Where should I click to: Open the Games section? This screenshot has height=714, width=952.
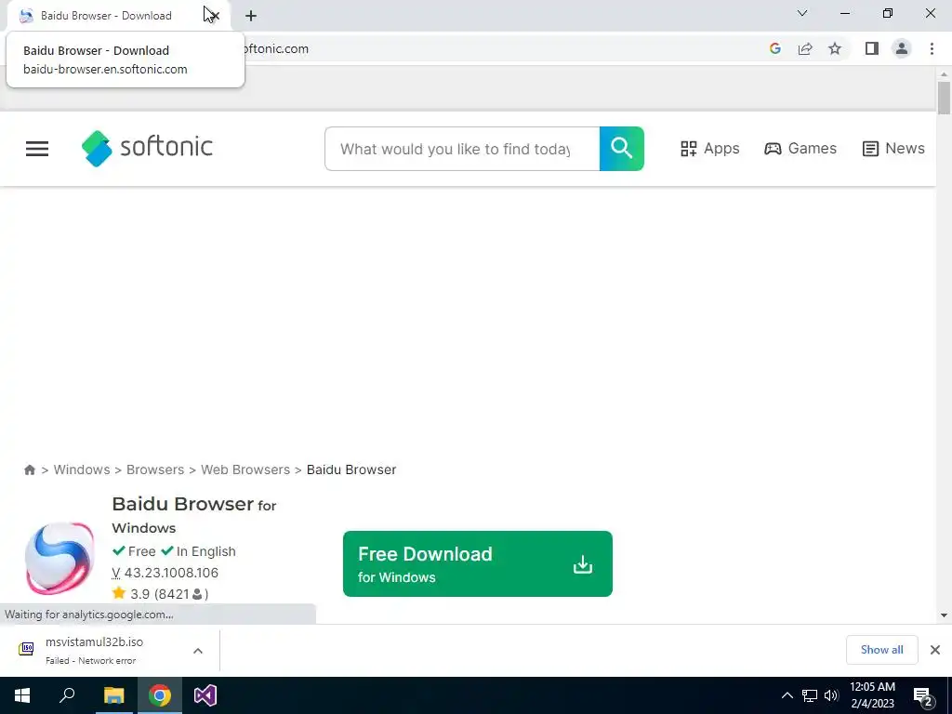(800, 149)
